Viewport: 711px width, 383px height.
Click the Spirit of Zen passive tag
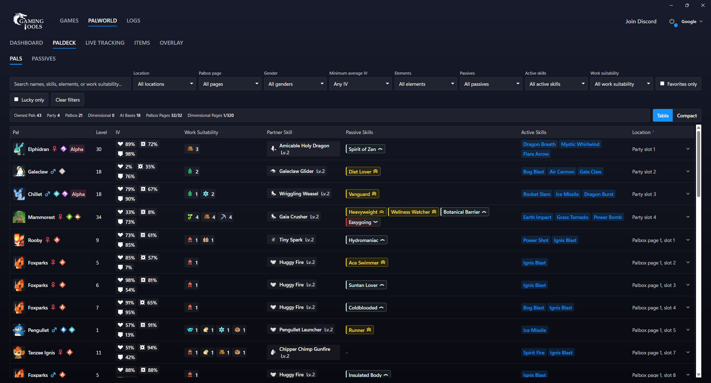click(365, 149)
